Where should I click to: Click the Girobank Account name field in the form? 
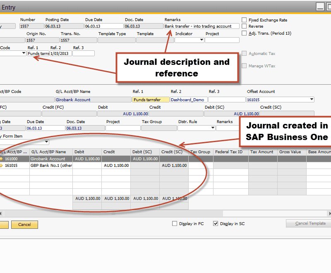(x=93, y=100)
